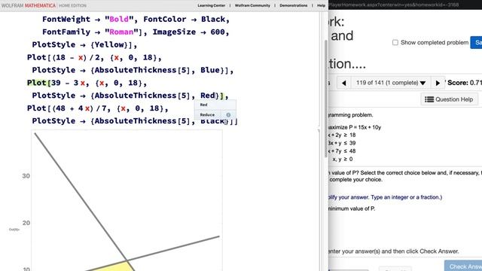Image resolution: width=482 pixels, height=271 pixels.
Task: Select the Red autocomplete suggestion
Action: [x=215, y=105]
